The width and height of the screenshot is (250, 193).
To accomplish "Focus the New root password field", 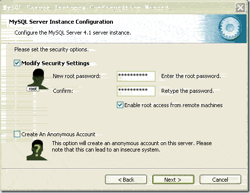I will click(x=136, y=76).
